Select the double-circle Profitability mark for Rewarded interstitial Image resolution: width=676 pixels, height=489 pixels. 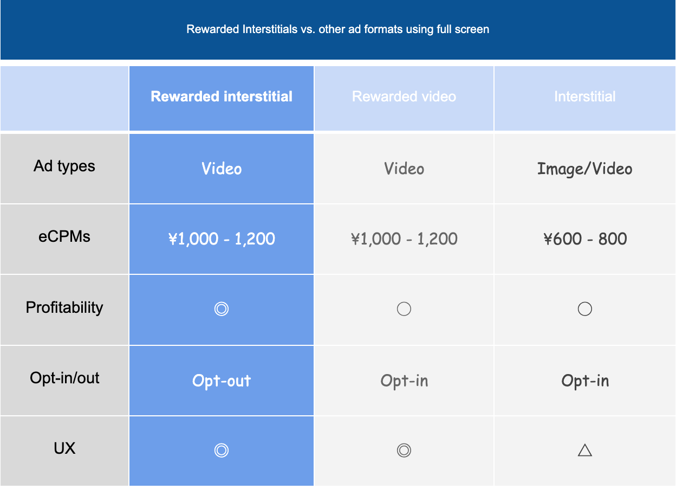(x=221, y=309)
